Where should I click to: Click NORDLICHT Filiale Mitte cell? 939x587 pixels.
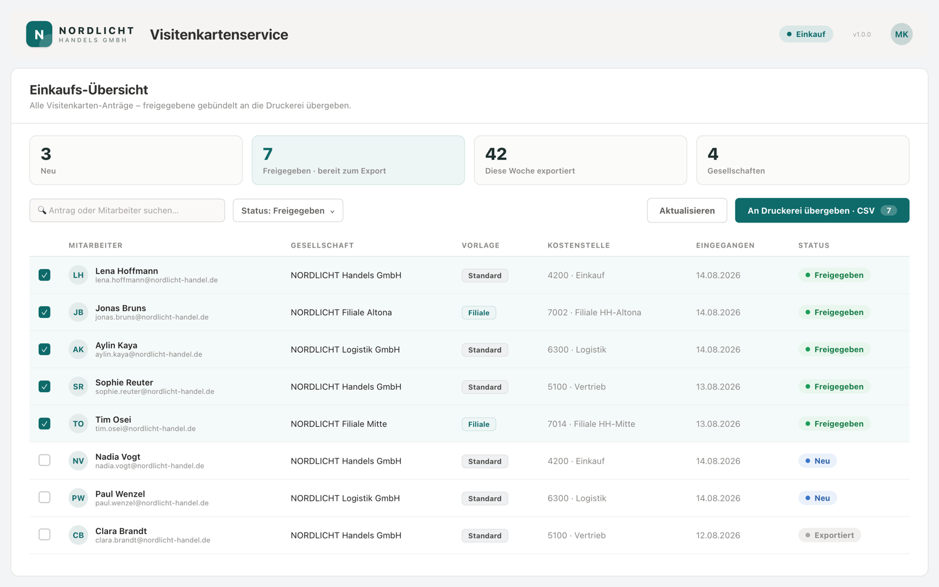[339, 424]
